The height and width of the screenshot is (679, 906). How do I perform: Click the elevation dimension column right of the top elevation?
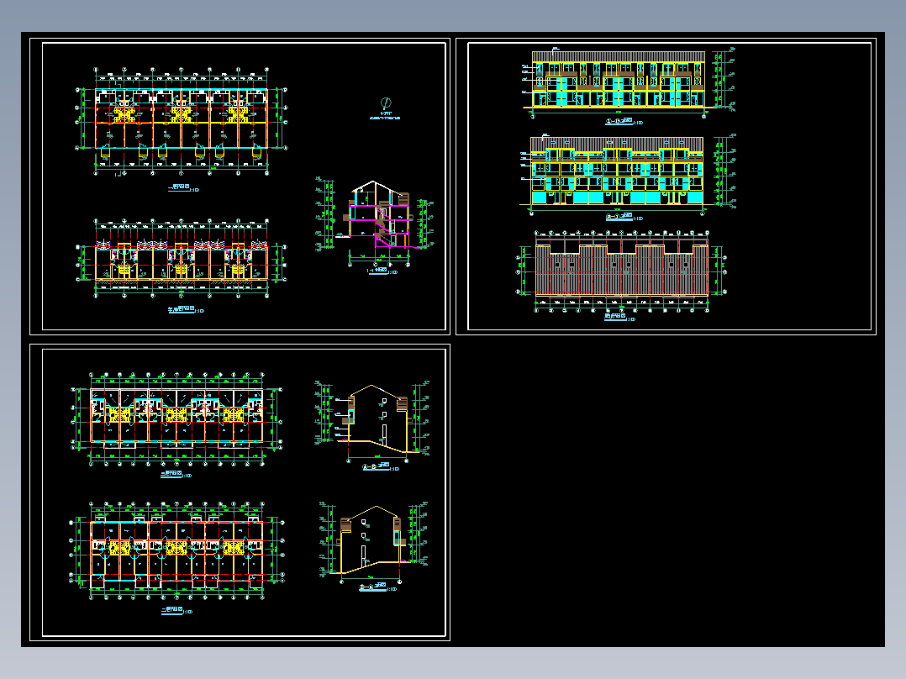coord(724,79)
